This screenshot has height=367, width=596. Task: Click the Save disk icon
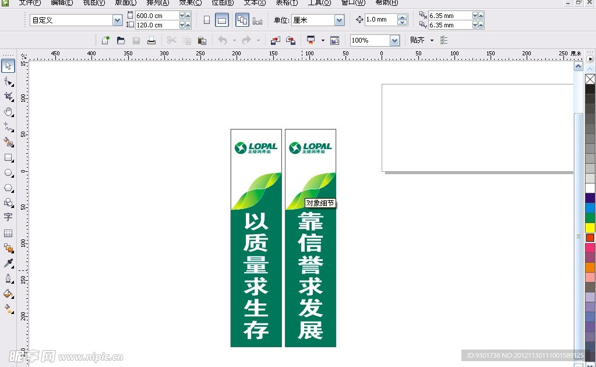point(136,40)
